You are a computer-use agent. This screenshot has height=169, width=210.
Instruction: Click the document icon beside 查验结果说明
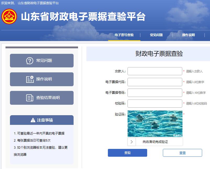click(x=30, y=98)
